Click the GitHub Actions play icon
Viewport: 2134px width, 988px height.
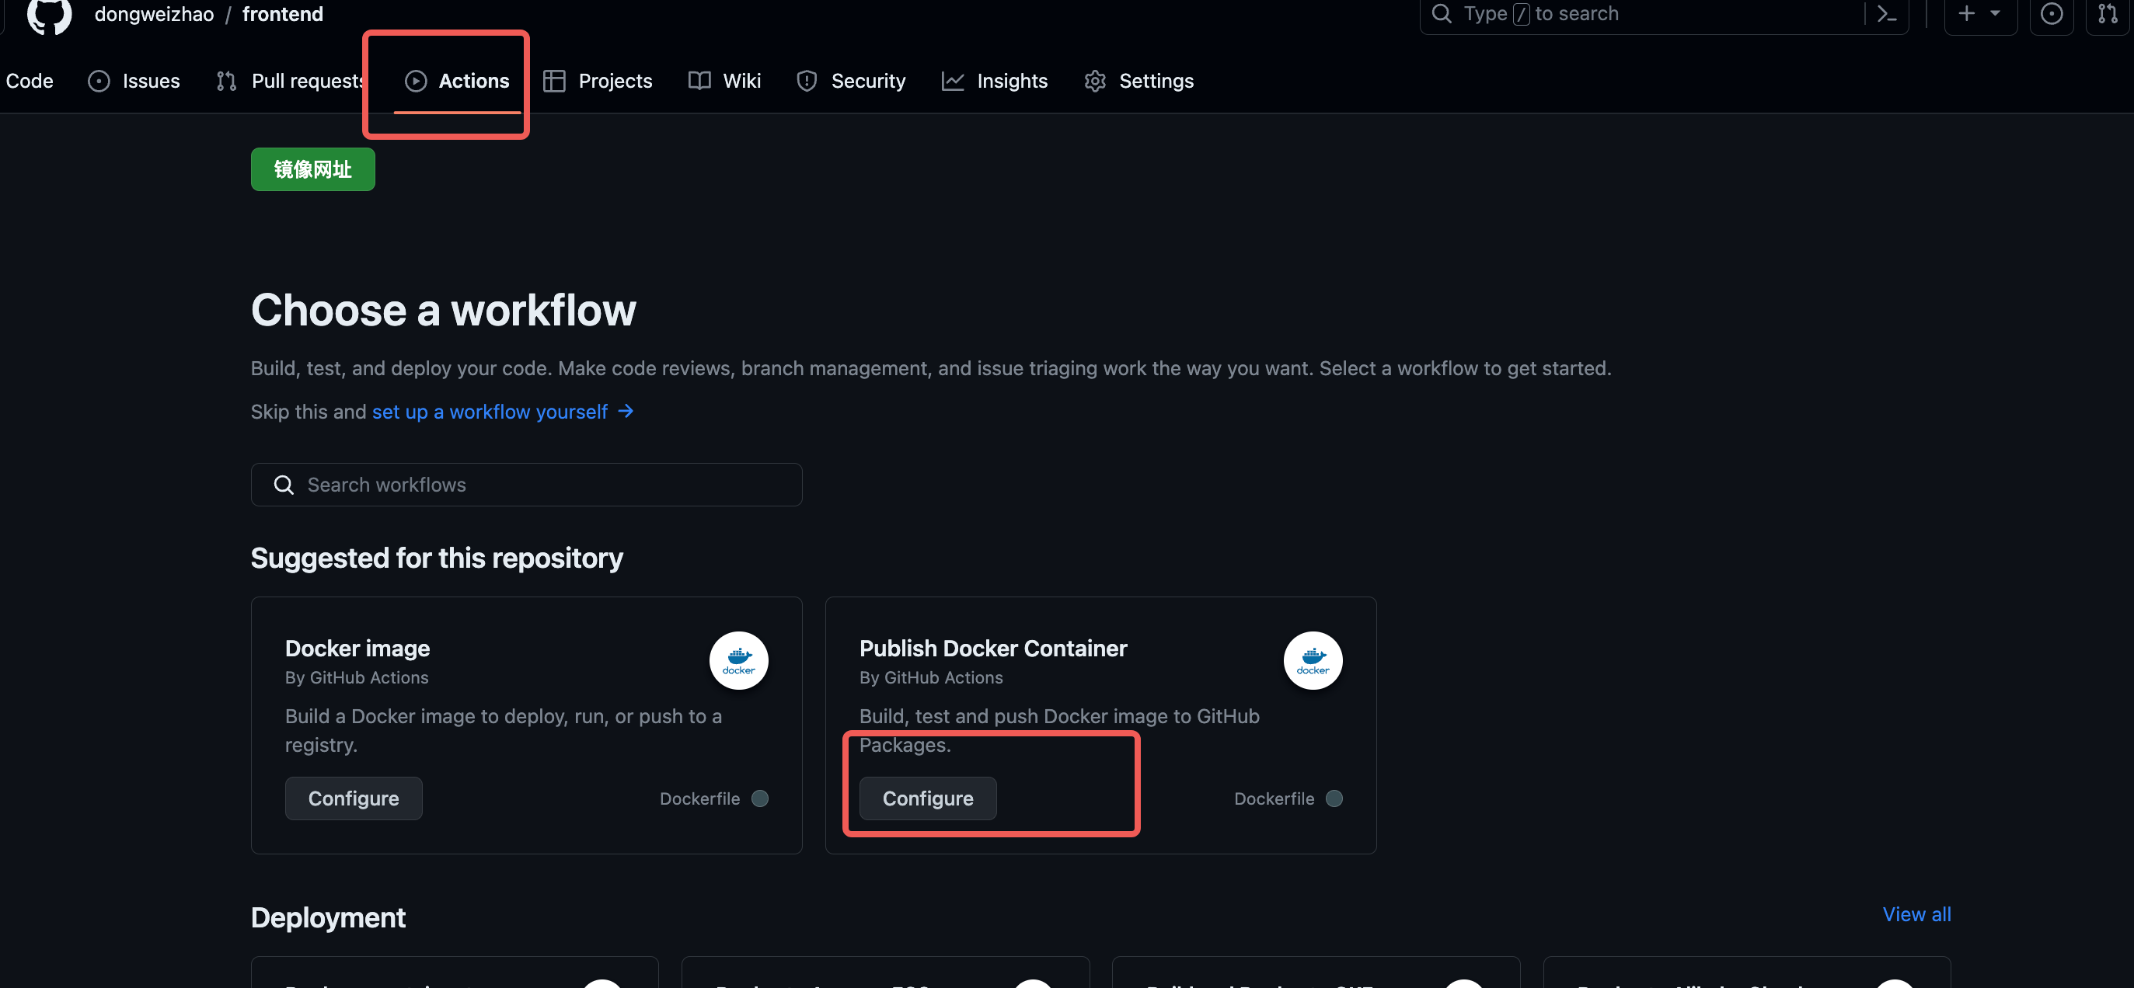417,79
